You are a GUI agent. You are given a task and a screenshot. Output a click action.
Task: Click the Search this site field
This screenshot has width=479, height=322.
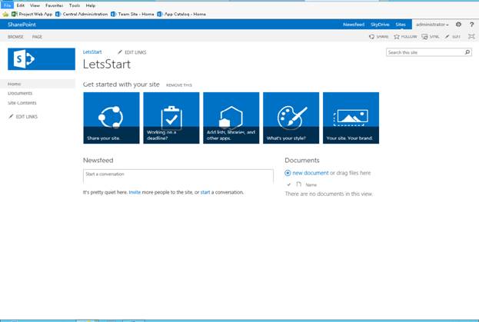click(425, 52)
